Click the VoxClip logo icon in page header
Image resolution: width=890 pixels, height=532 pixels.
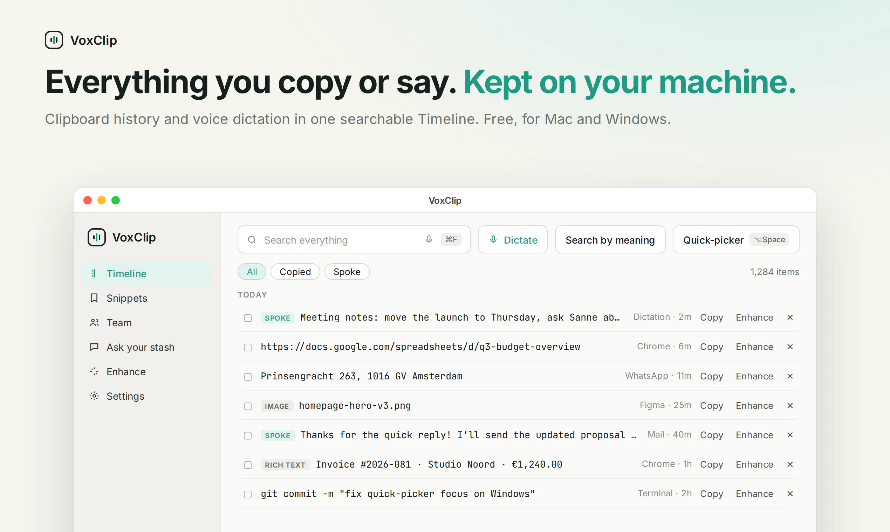coord(54,40)
